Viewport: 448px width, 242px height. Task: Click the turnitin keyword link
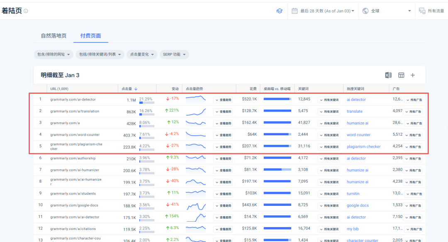[353, 193]
